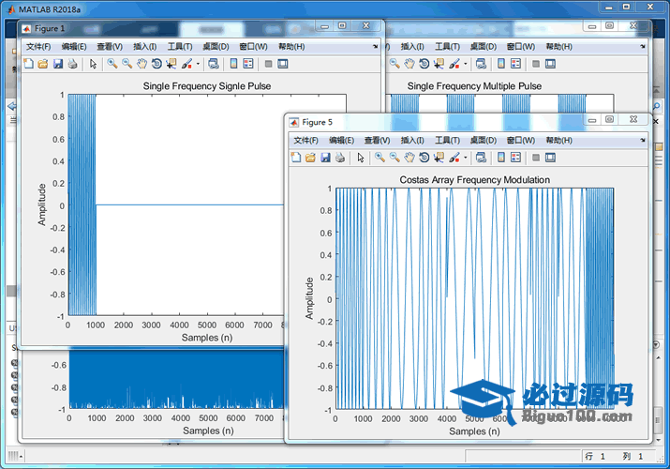Show Plot Tools icon in Figure 1
The width and height of the screenshot is (670, 469).
[283, 64]
